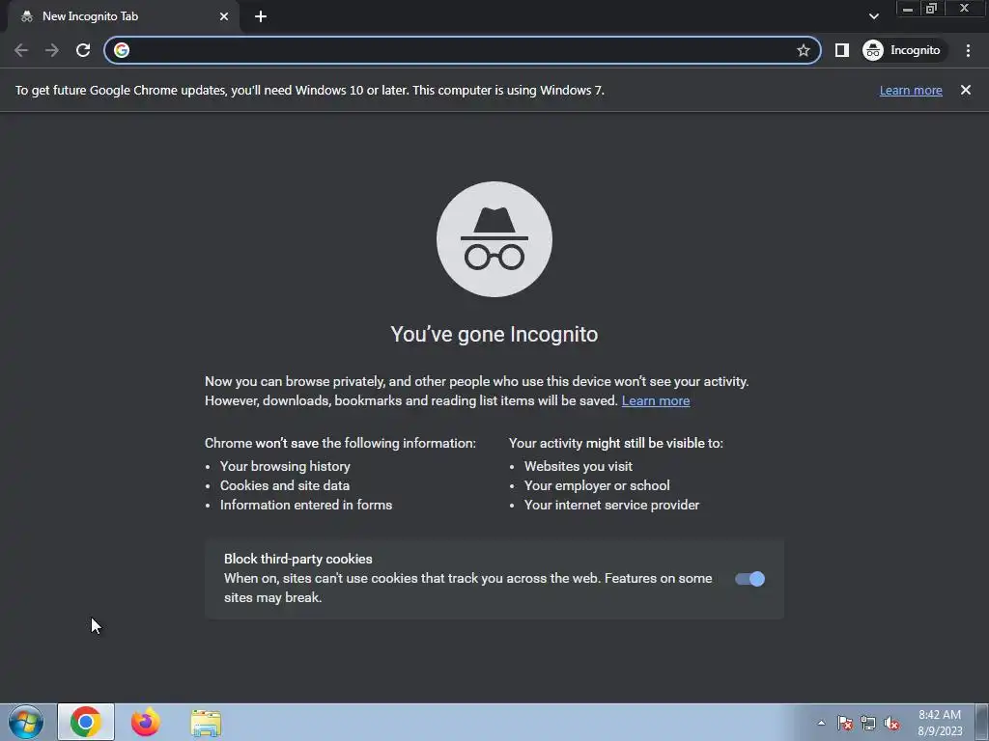The width and height of the screenshot is (989, 741).
Task: Click the Action Center flag icon
Action: click(844, 723)
